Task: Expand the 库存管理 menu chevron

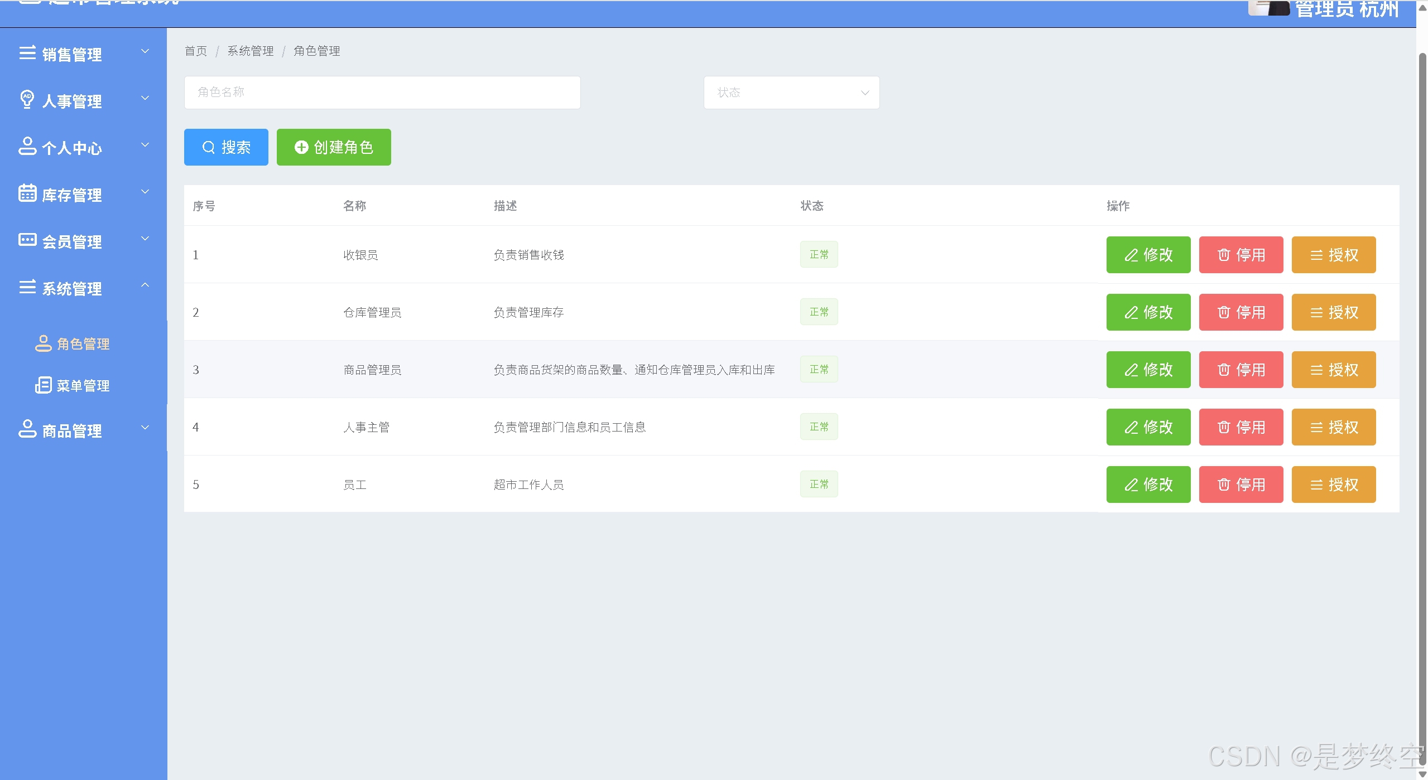Action: (145, 192)
